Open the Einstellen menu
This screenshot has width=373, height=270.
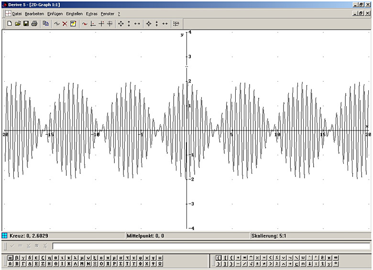coord(74,14)
